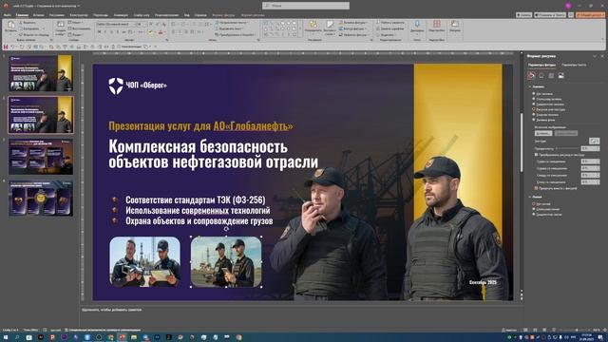
Task: Select No fill (Нет заливки) radio
Action: coord(534,94)
